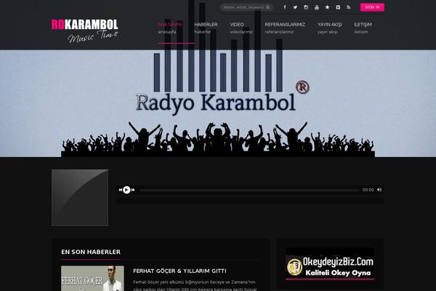436x291 pixels.
Task: Open the Instagram social icon
Action: point(306,7)
